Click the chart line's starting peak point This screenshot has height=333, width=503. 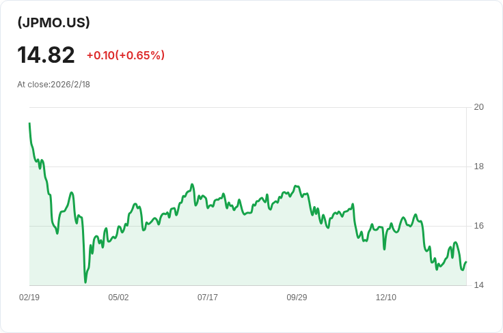click(x=29, y=124)
